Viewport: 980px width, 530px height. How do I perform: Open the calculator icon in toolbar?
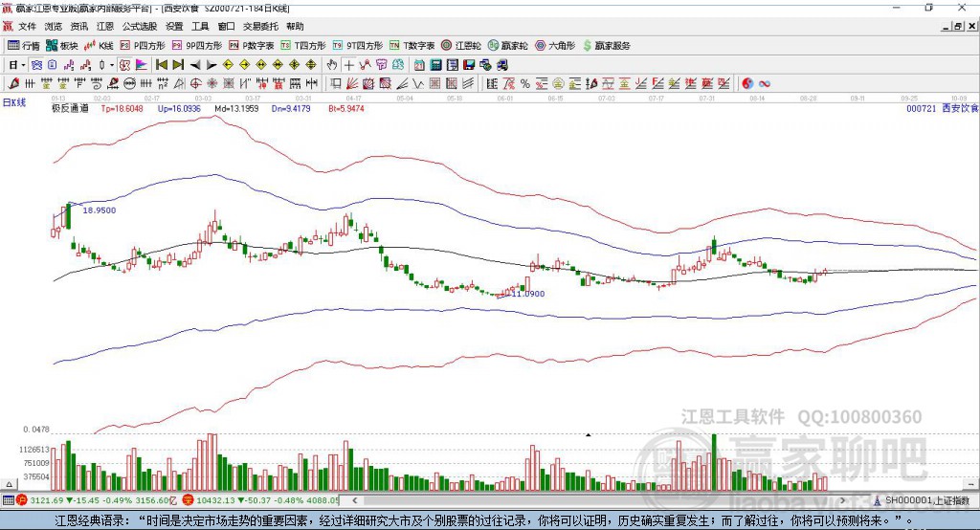pos(435,65)
